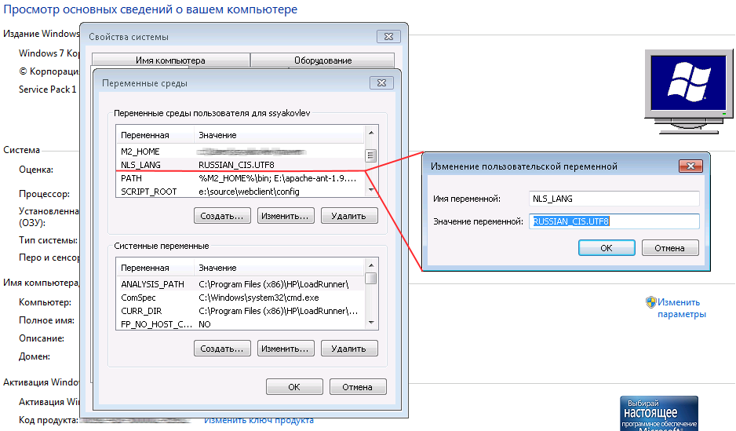This screenshot has height=431, width=736.
Task: Switch to the Имя компьютера tab
Action: point(170,60)
